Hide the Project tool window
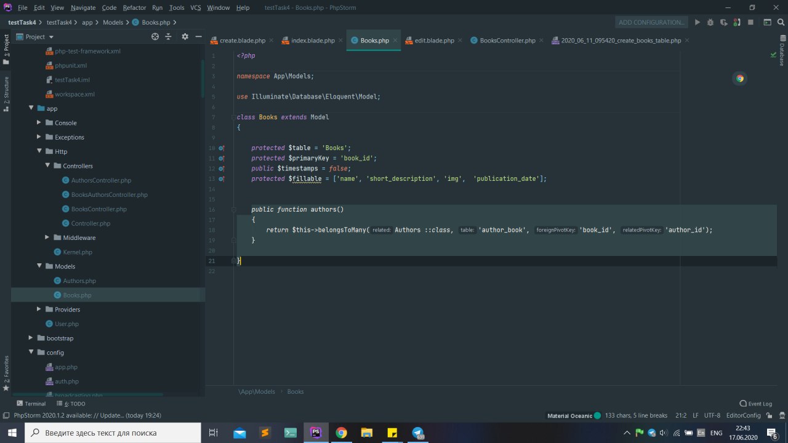The image size is (788, 443). tap(198, 37)
